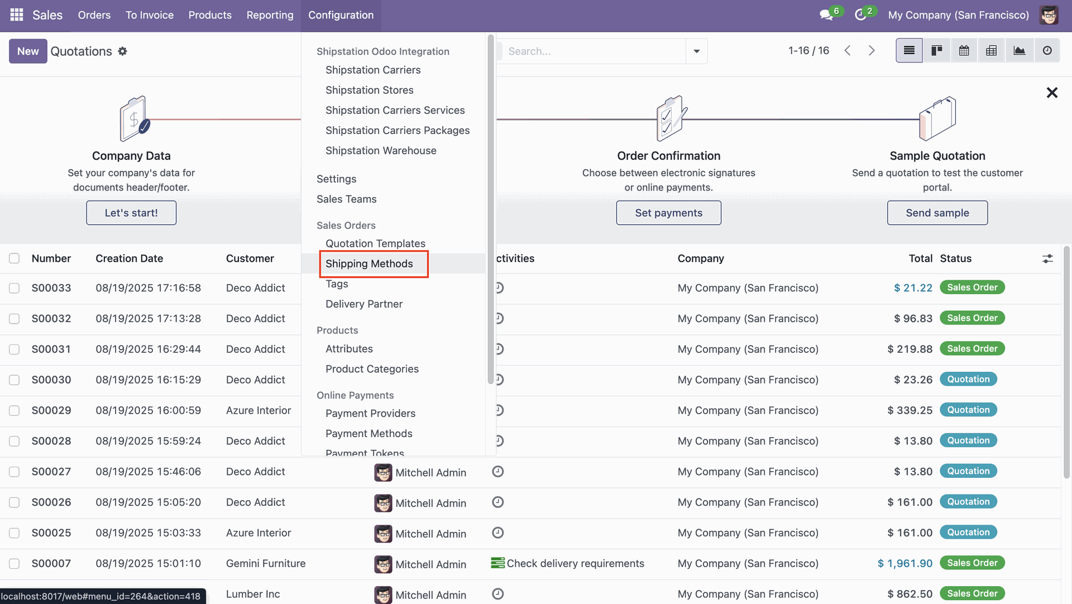Switch to calendar view
The image size is (1072, 604).
click(964, 51)
